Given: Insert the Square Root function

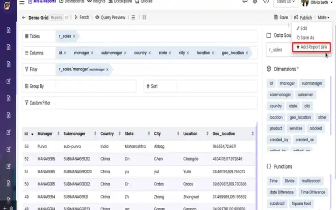Looking at the screenshot, I should 301,203.
